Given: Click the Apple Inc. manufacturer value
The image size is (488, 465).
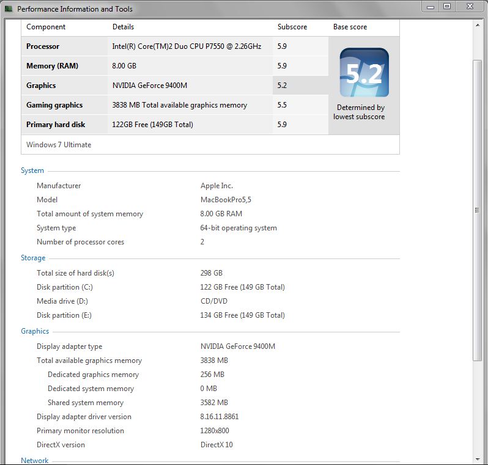Looking at the screenshot, I should point(216,186).
